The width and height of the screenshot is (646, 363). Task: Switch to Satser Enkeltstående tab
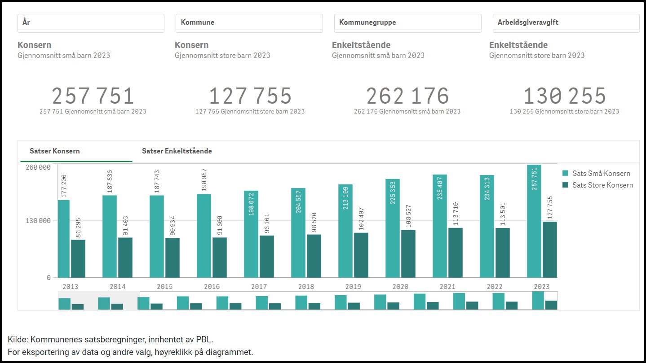point(177,151)
